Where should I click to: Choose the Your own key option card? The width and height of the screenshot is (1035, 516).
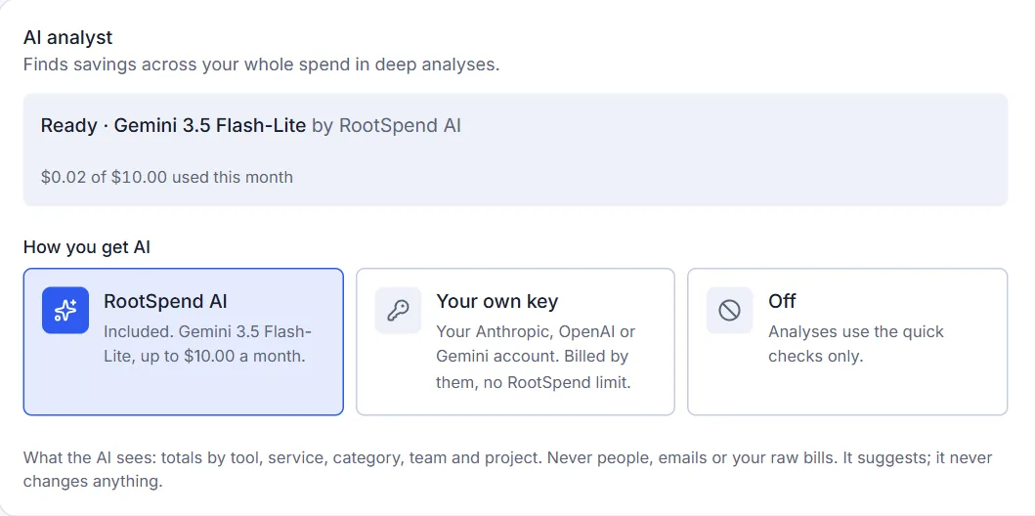click(515, 342)
